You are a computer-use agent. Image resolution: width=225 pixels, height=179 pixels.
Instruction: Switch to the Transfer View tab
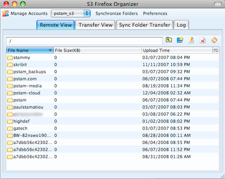(x=95, y=25)
